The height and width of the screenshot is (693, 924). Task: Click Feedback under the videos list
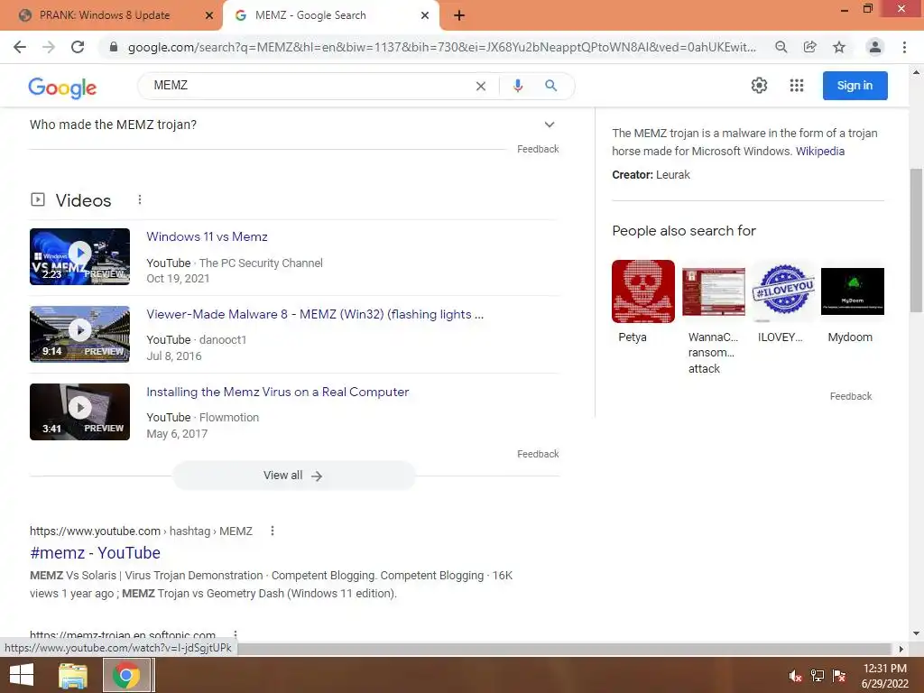pyautogui.click(x=538, y=454)
